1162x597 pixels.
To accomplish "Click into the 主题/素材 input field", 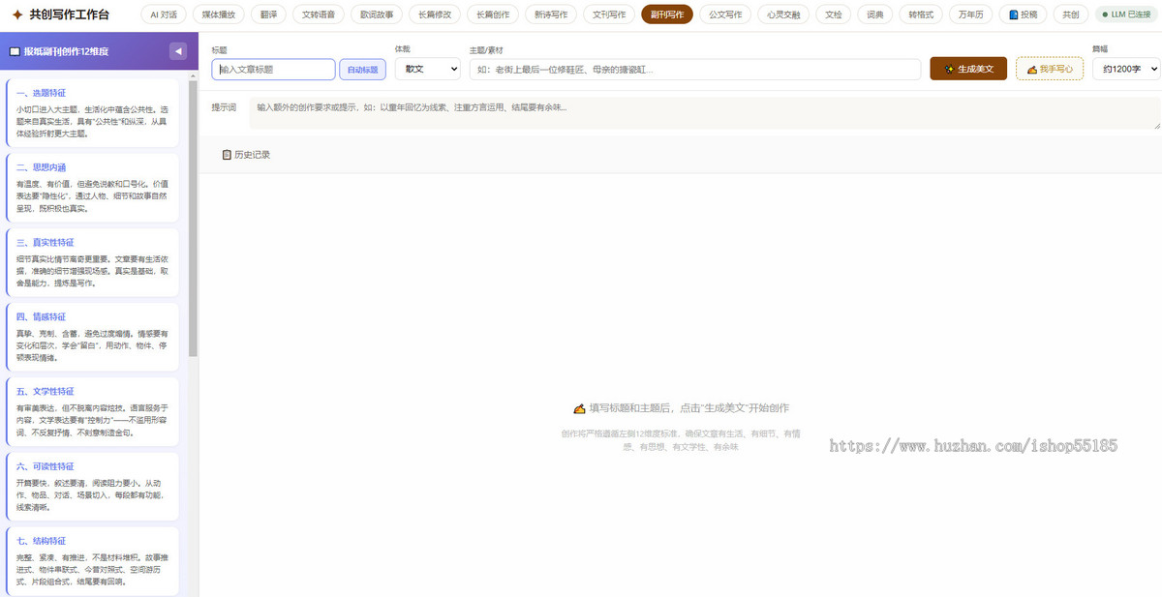I will [694, 70].
